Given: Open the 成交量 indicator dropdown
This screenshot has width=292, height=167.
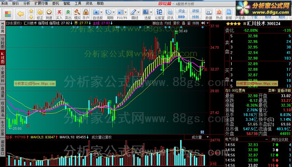Looking at the screenshot, I should click(207, 137).
